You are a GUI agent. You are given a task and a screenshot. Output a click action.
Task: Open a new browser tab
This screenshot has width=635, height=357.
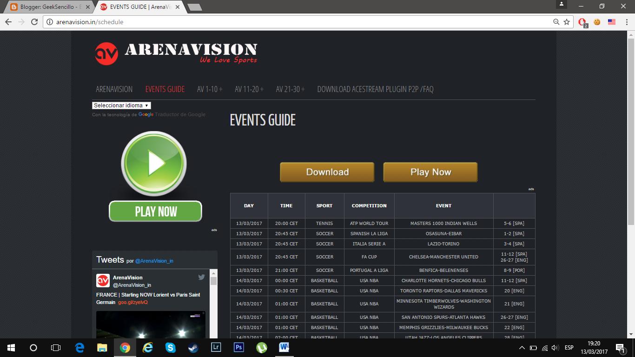pos(195,7)
